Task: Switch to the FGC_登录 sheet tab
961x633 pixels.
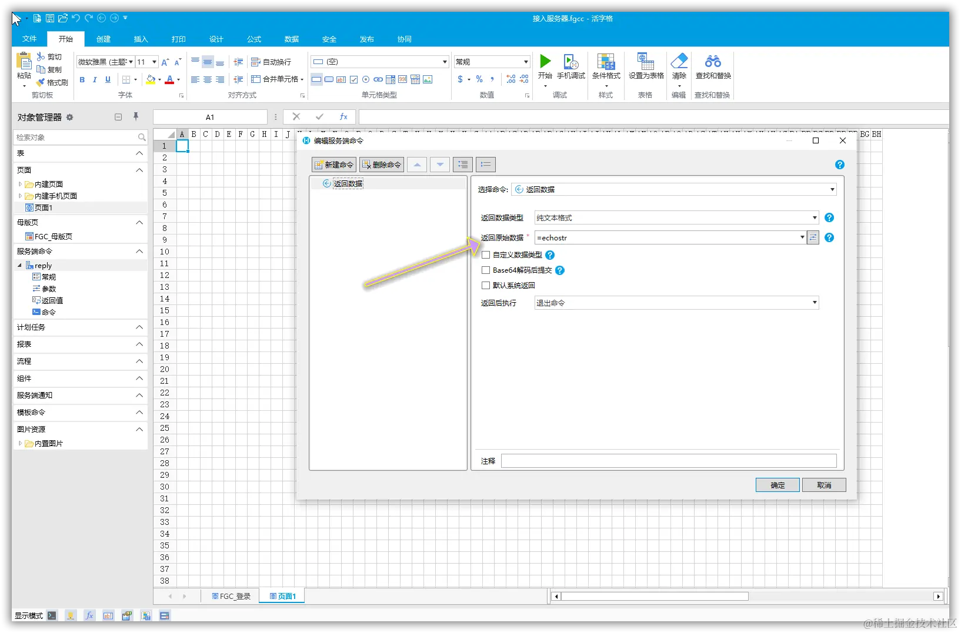Action: (231, 596)
